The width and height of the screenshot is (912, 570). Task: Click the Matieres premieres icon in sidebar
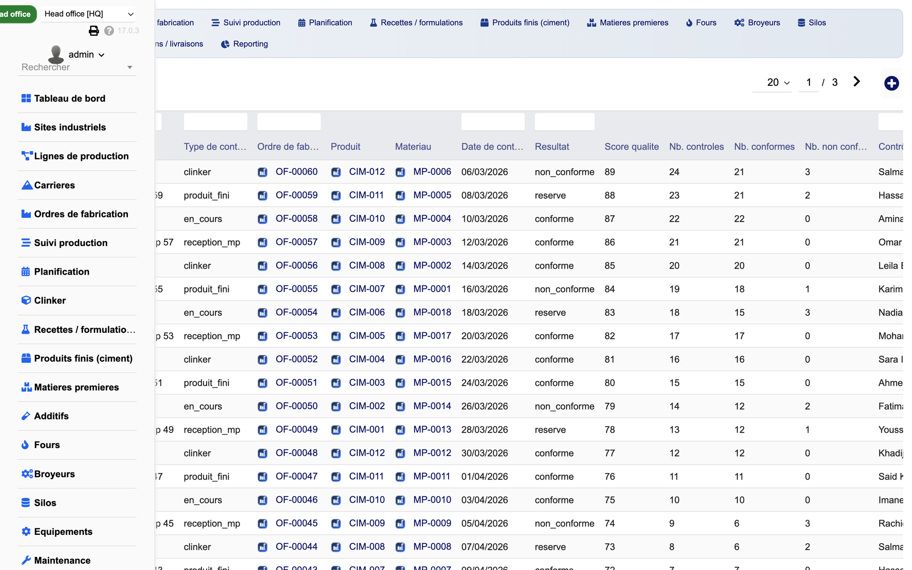click(x=27, y=387)
